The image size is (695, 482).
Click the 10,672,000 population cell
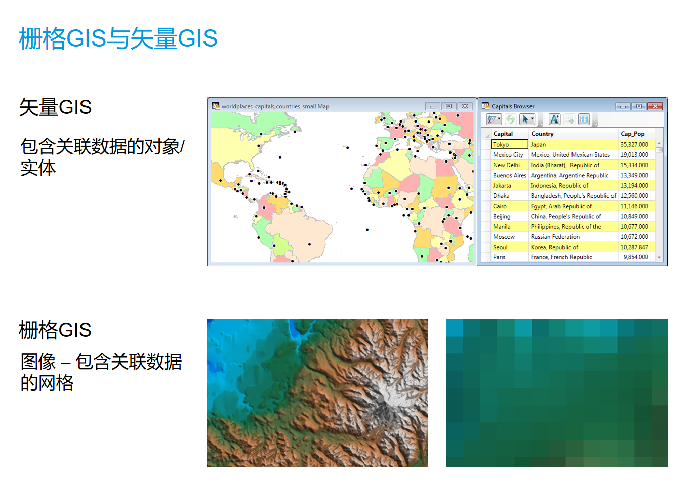(x=634, y=236)
